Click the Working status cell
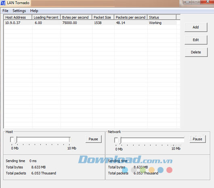Screen dimensions: 214x188 [155, 23]
